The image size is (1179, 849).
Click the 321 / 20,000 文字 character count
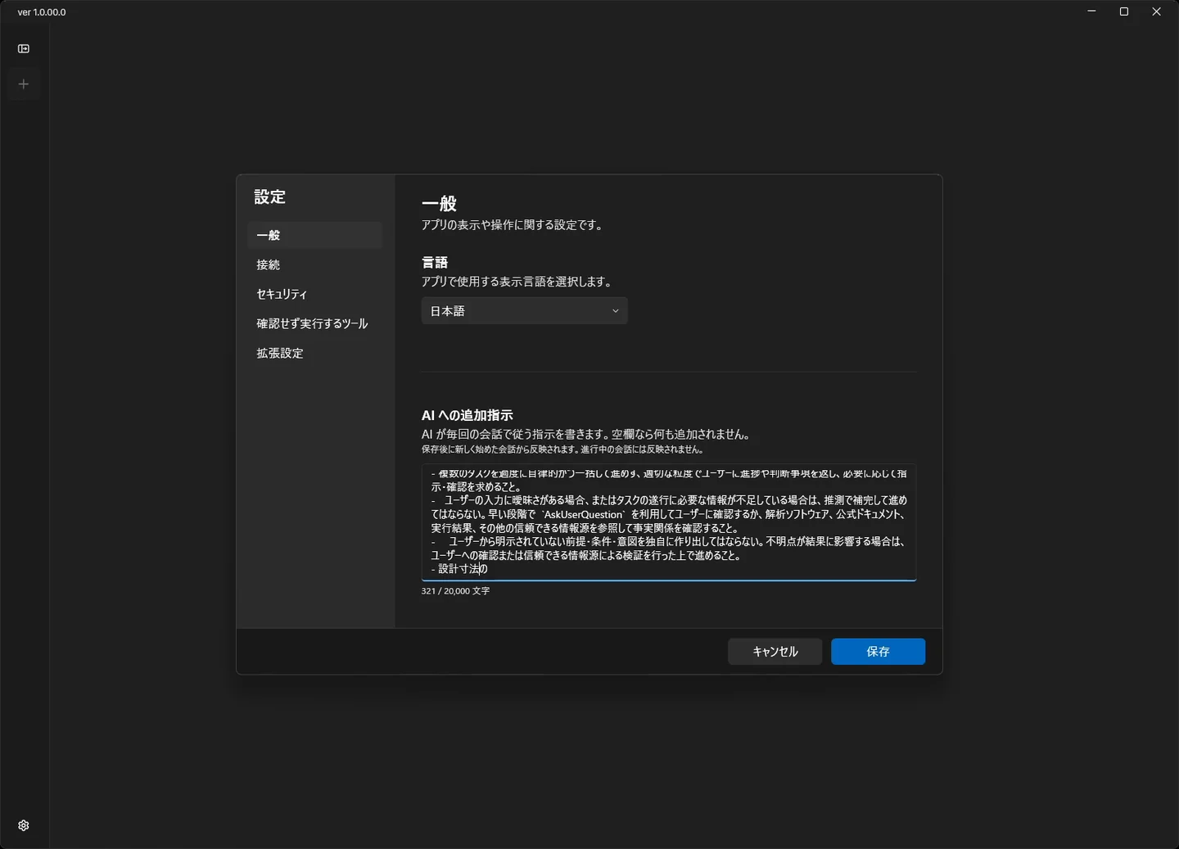point(456,591)
